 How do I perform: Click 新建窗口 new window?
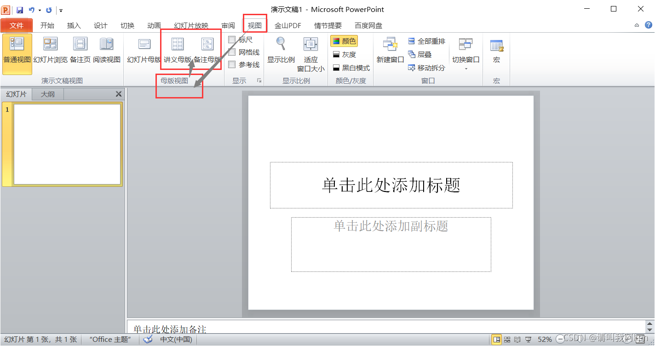pyautogui.click(x=390, y=51)
